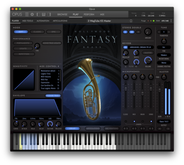Click the Stereo Double Amount knob
Viewport: 184px width, 165px height.
(x=148, y=32)
